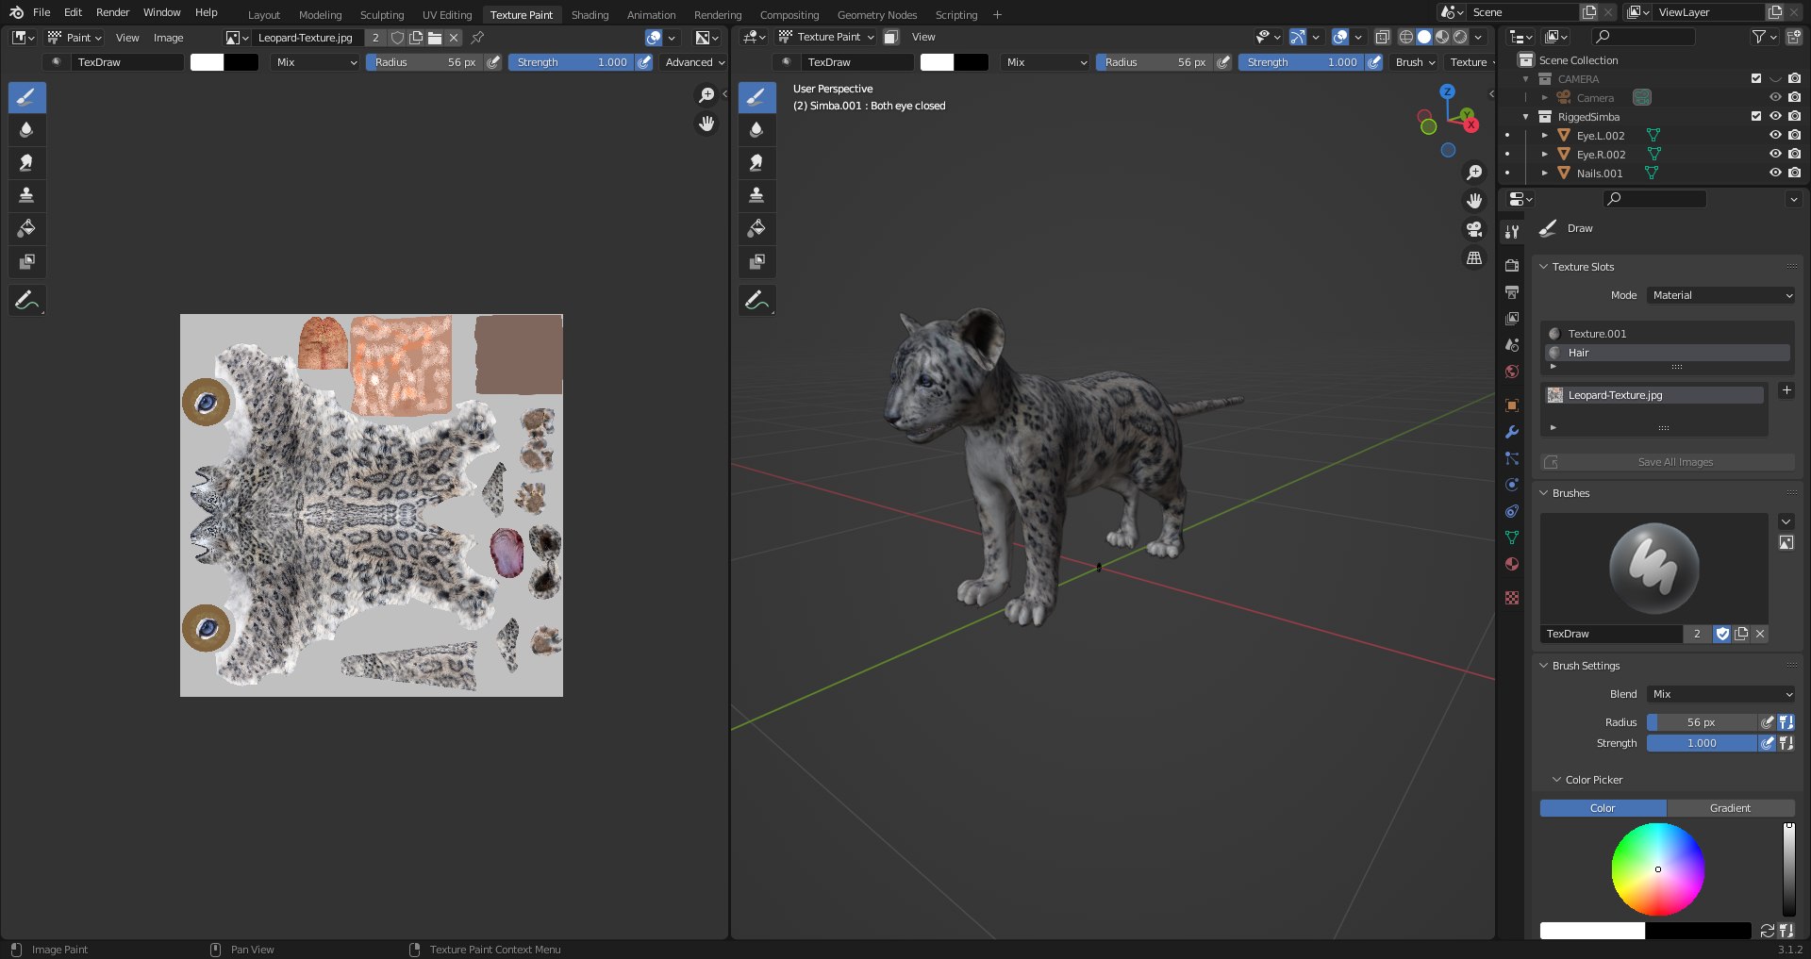Toggle fake user shield for Leopard-Texture.jpg
This screenshot has width=1811, height=959.
[397, 38]
